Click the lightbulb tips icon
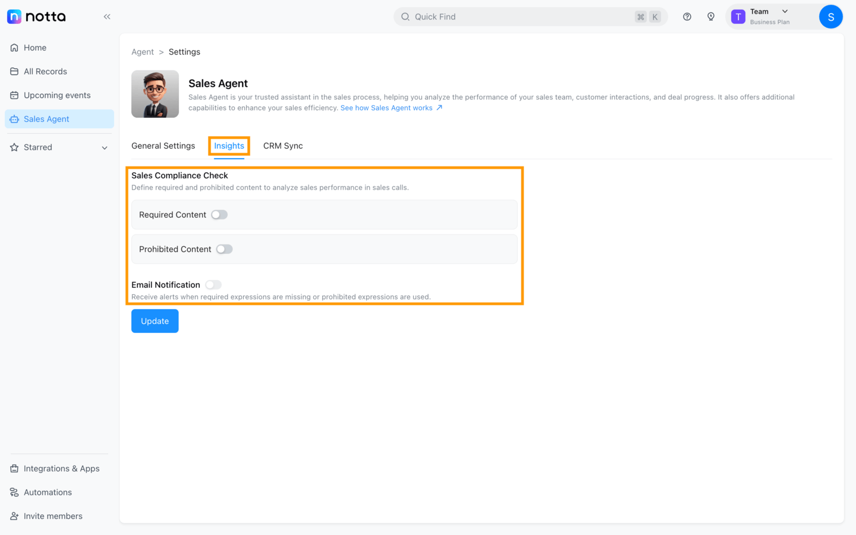 tap(711, 17)
